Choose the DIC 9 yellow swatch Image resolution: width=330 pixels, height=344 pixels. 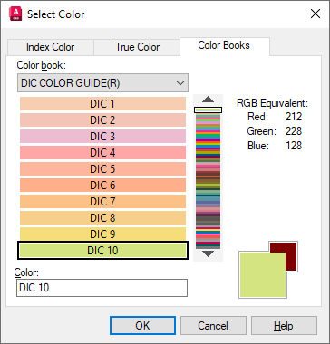[x=102, y=234]
